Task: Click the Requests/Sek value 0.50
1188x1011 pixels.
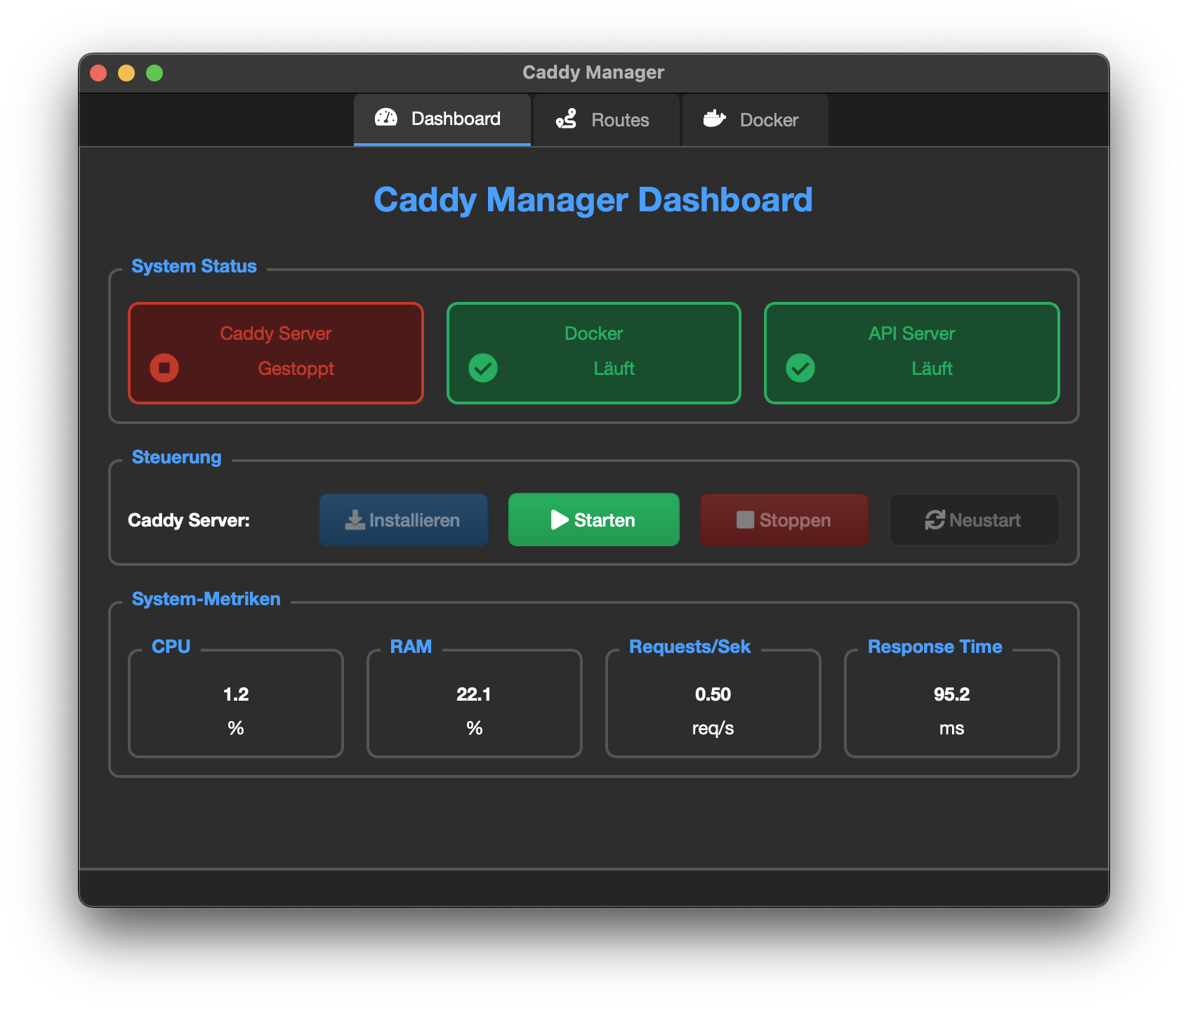Action: click(x=713, y=694)
